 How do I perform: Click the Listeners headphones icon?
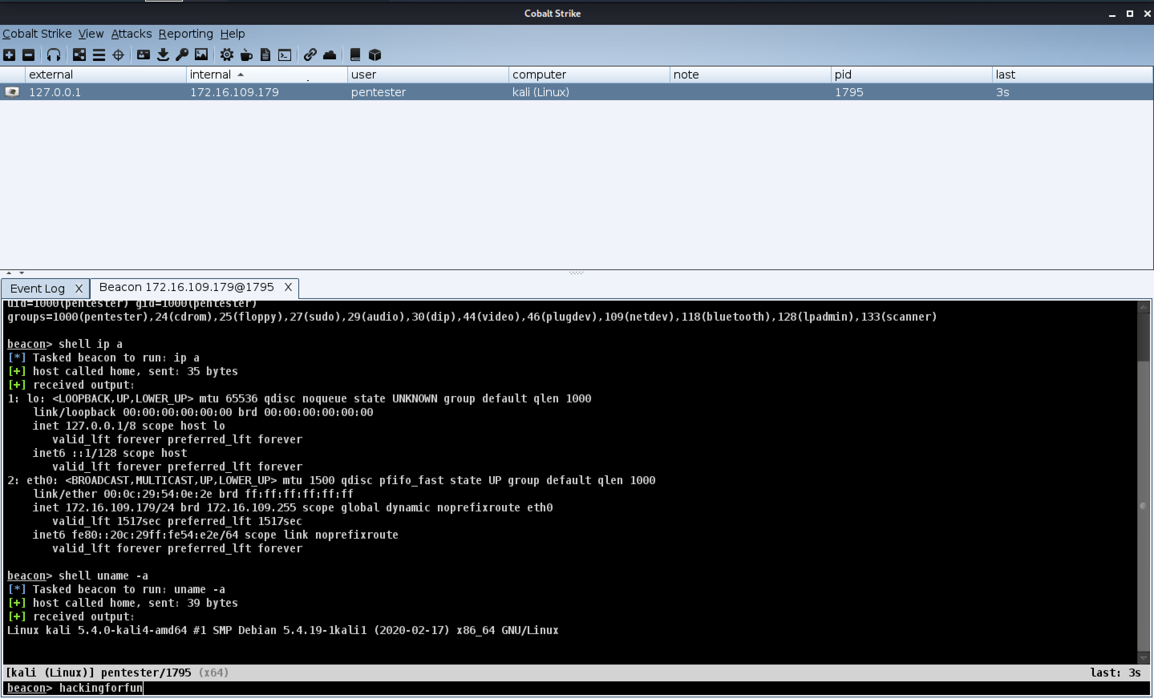pos(53,55)
